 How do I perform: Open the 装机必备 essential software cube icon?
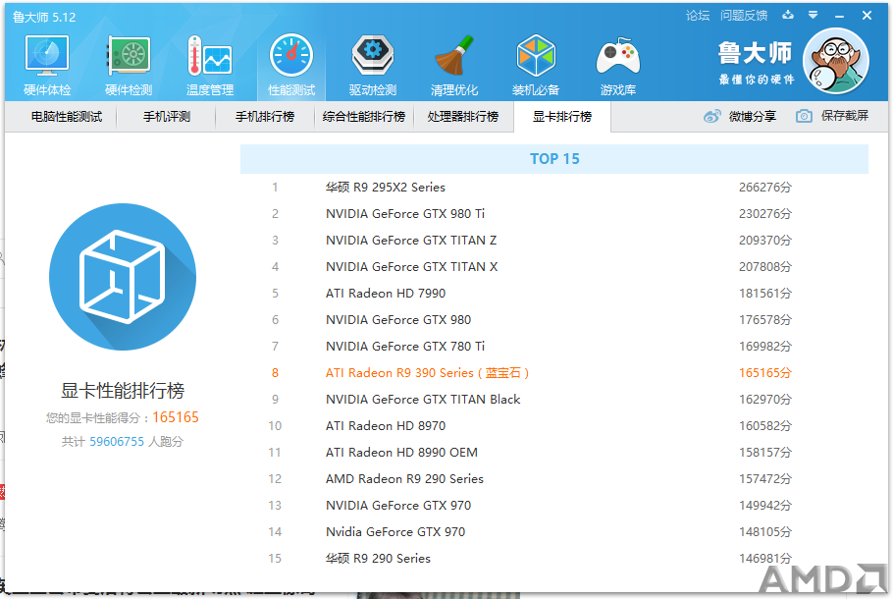536,66
